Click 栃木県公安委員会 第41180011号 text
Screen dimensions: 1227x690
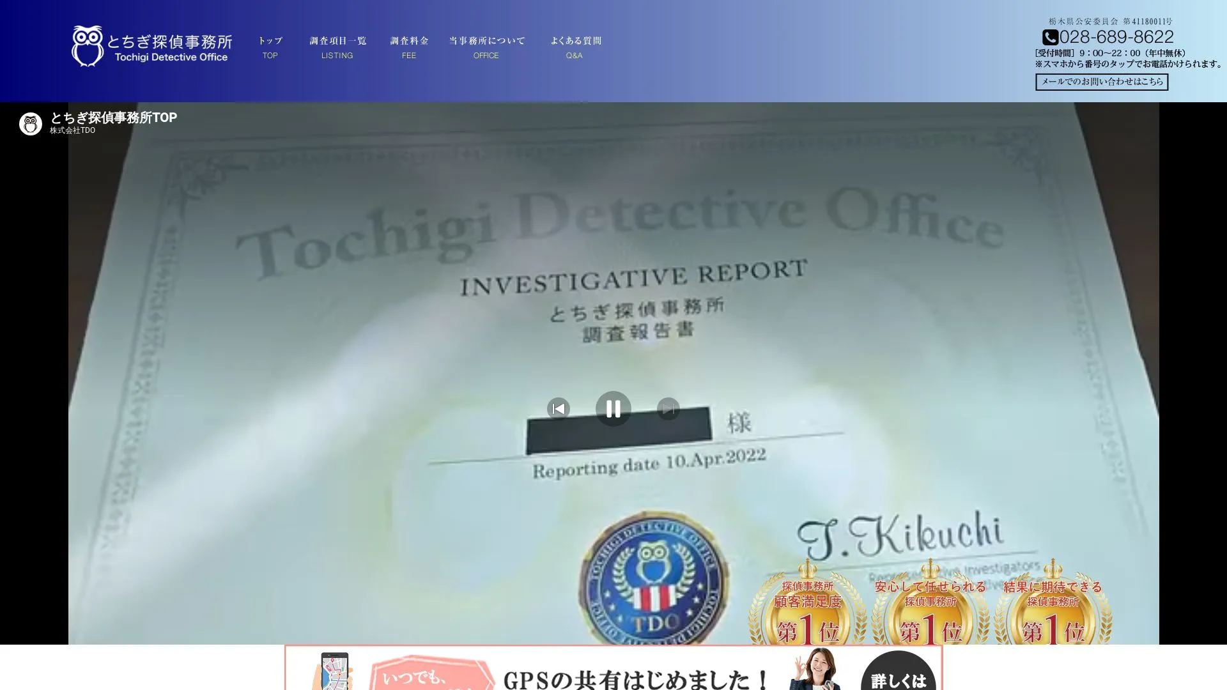1111,21
